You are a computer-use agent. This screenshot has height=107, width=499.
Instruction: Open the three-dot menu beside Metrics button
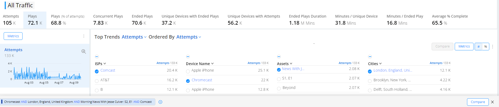click(x=84, y=36)
